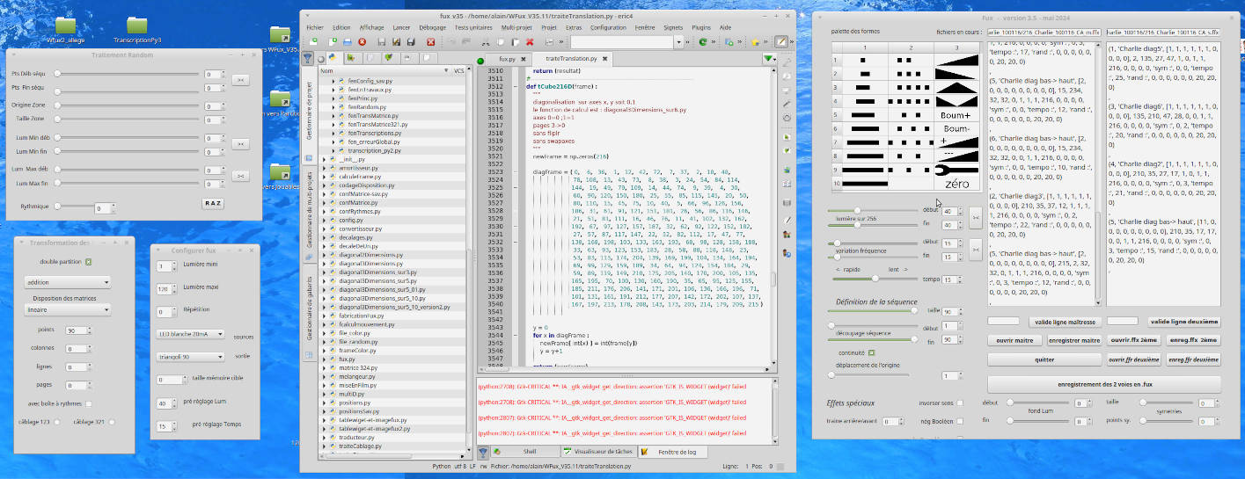This screenshot has width=1245, height=479.
Task: Click the R A Z button
Action: pos(214,203)
